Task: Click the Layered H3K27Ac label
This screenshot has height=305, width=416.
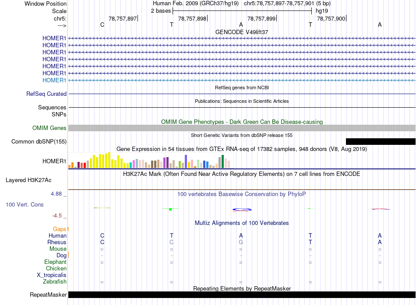Action: pos(28,180)
